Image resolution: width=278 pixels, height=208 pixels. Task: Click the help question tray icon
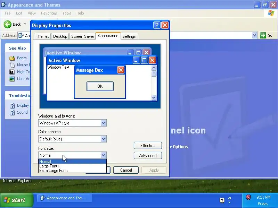222,200
